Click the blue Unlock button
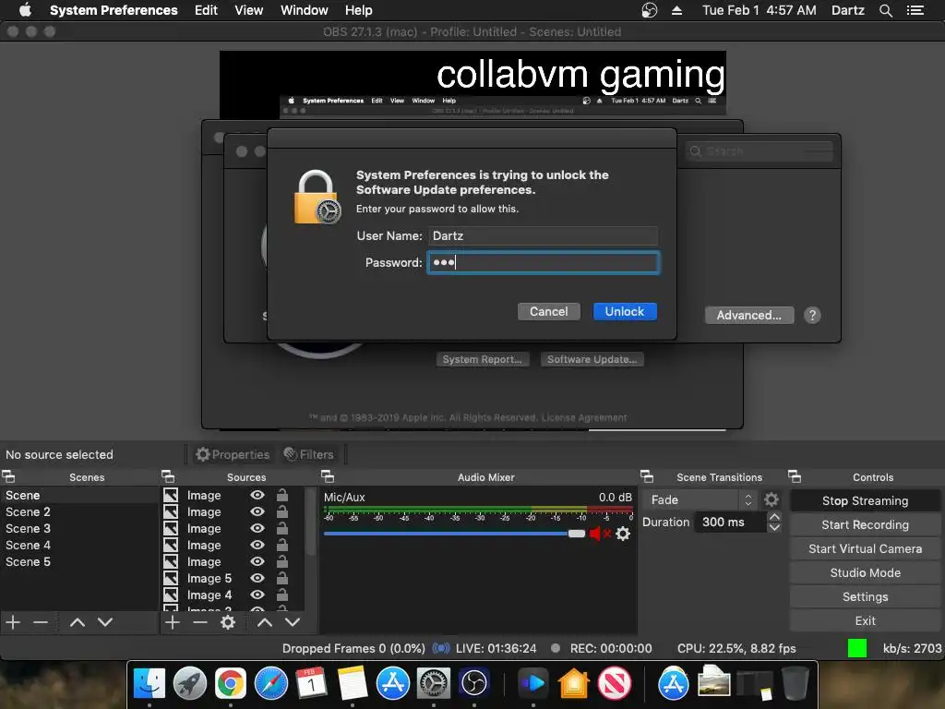945x709 pixels. point(625,312)
